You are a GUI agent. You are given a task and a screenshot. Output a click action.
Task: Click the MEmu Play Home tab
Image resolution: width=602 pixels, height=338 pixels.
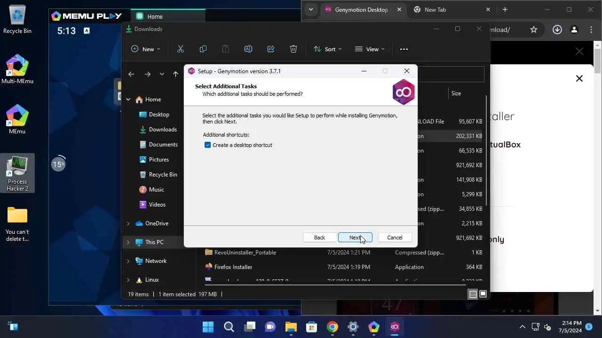(x=168, y=16)
